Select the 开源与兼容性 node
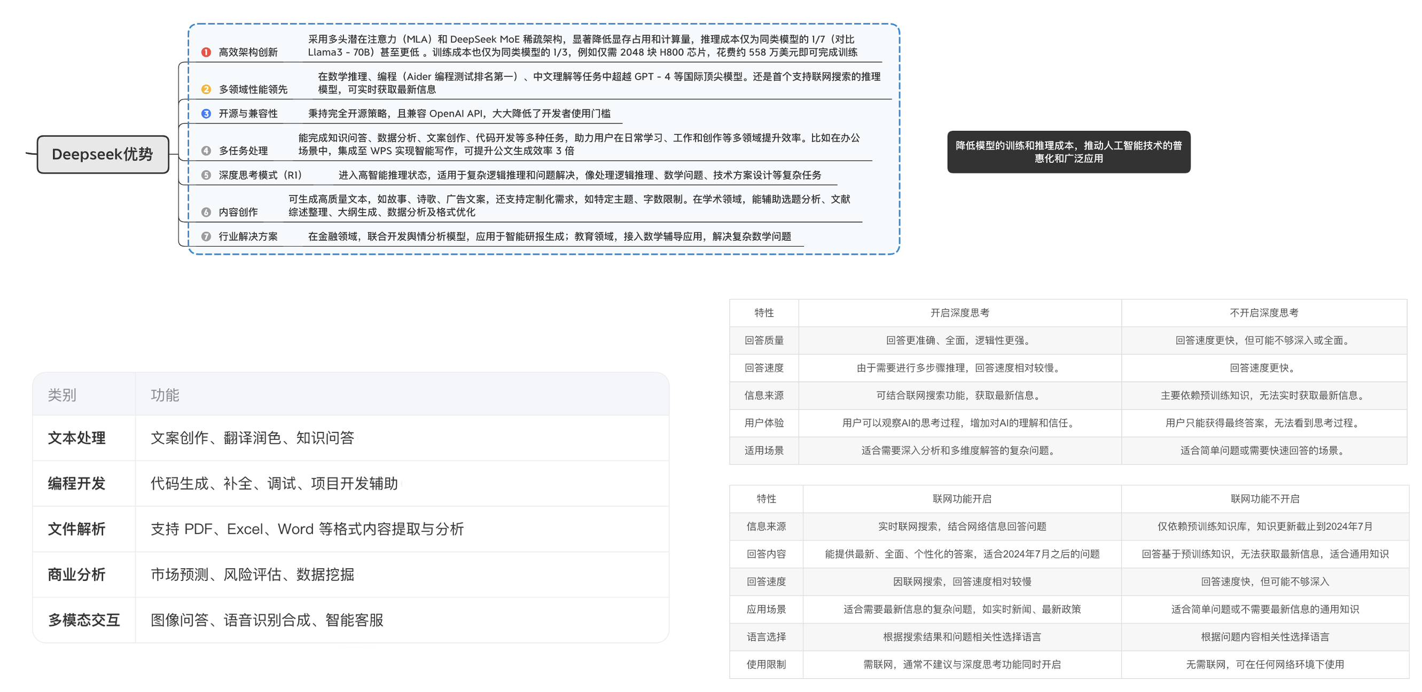1422x692 pixels. coord(248,114)
